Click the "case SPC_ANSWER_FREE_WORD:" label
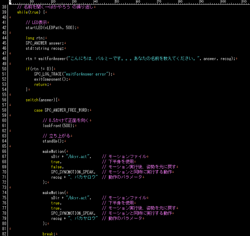250x236 pixels. (62, 110)
